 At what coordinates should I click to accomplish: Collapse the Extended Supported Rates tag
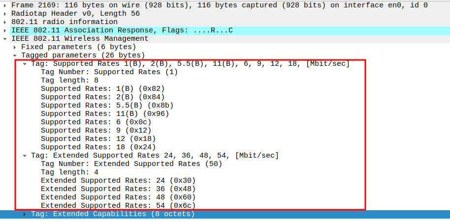pyautogui.click(x=25, y=156)
